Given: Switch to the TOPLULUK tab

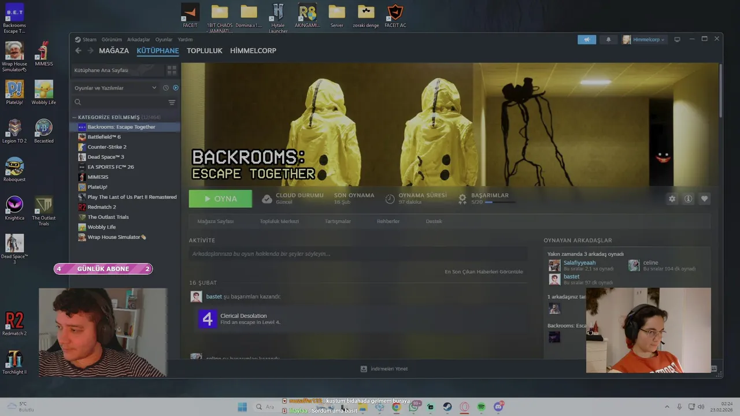Looking at the screenshot, I should [x=204, y=51].
